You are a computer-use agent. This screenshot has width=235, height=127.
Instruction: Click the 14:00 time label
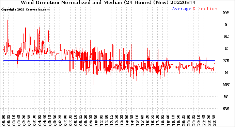pos(127,120)
